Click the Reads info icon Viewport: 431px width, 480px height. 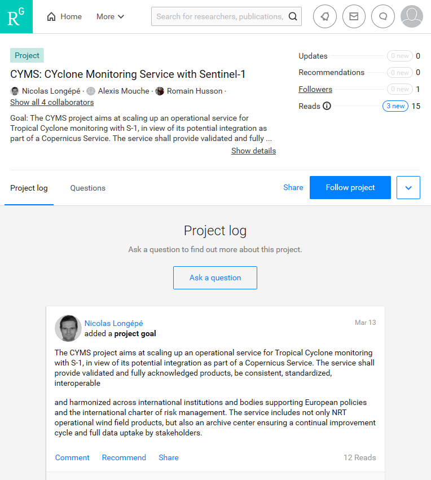tap(327, 106)
